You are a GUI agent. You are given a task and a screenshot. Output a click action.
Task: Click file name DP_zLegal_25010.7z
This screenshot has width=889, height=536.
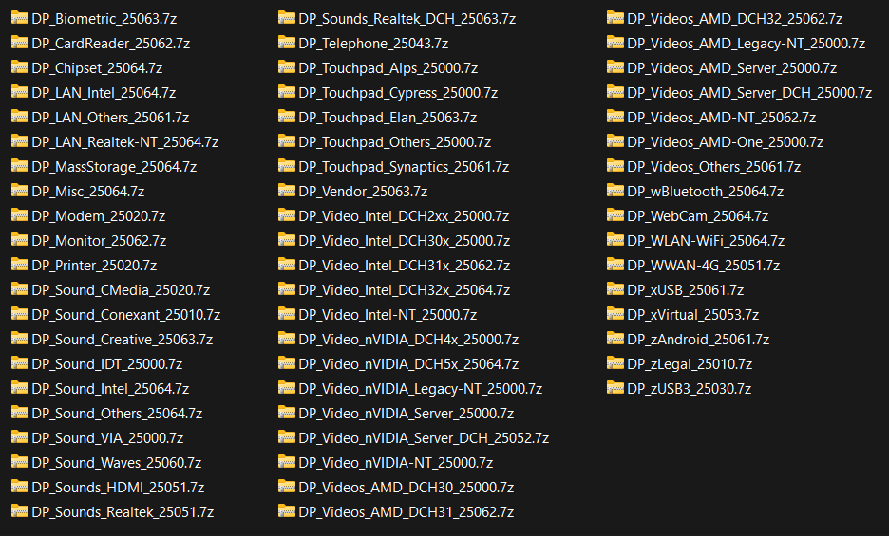pos(690,364)
